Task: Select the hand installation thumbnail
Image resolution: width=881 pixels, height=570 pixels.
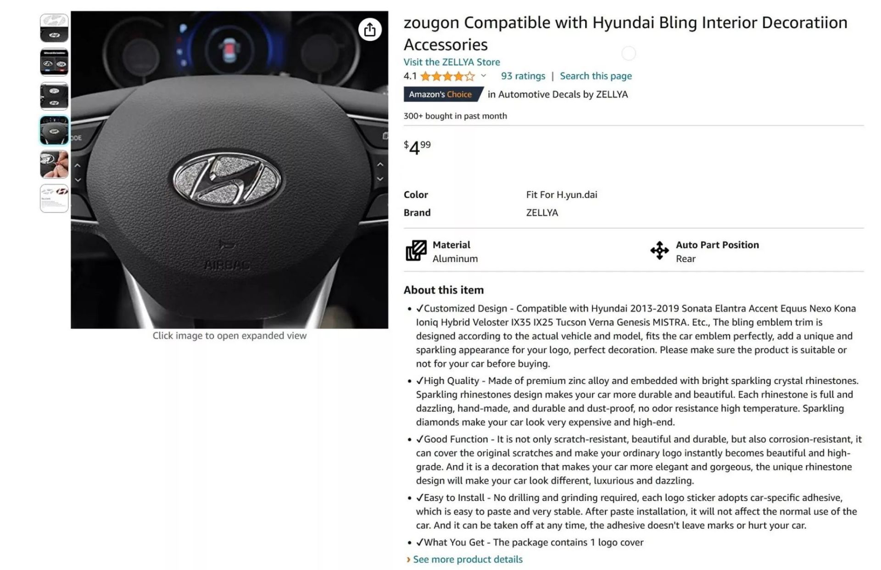Action: click(54, 164)
